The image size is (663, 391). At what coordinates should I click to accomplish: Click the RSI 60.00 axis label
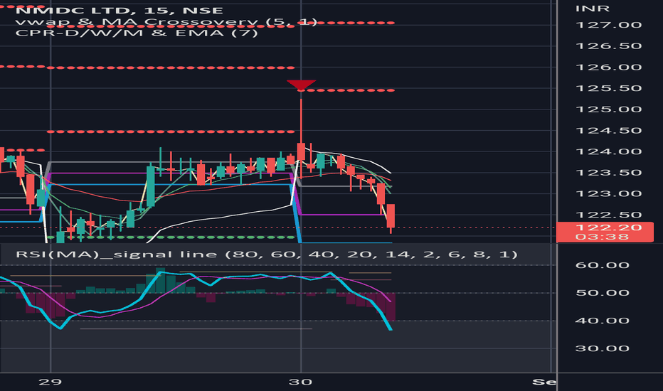pos(602,265)
